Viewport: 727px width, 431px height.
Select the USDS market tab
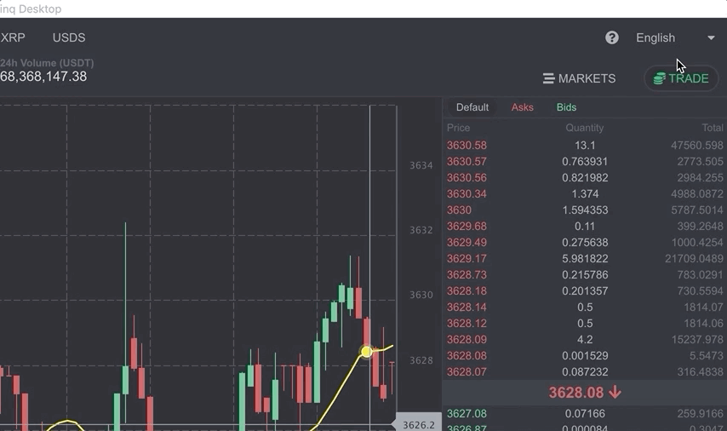(69, 37)
